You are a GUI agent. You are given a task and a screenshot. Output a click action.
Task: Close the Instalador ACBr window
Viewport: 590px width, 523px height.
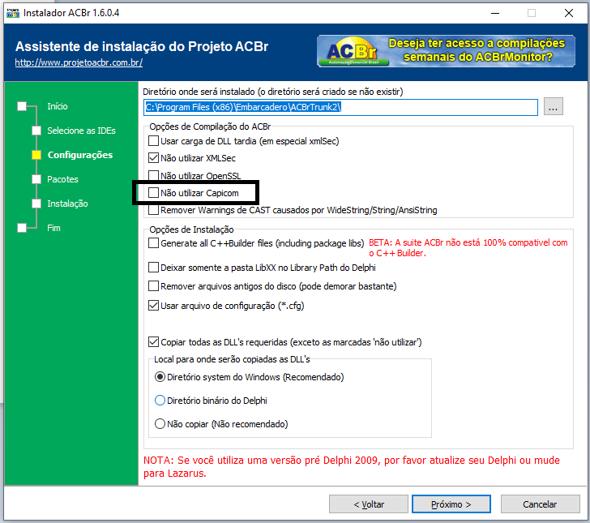tap(569, 13)
